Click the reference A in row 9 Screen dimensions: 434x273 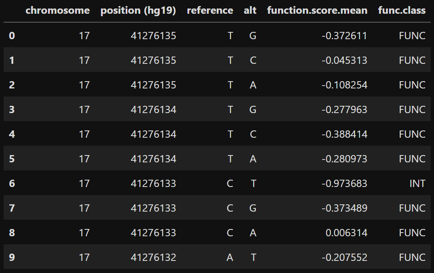230,257
